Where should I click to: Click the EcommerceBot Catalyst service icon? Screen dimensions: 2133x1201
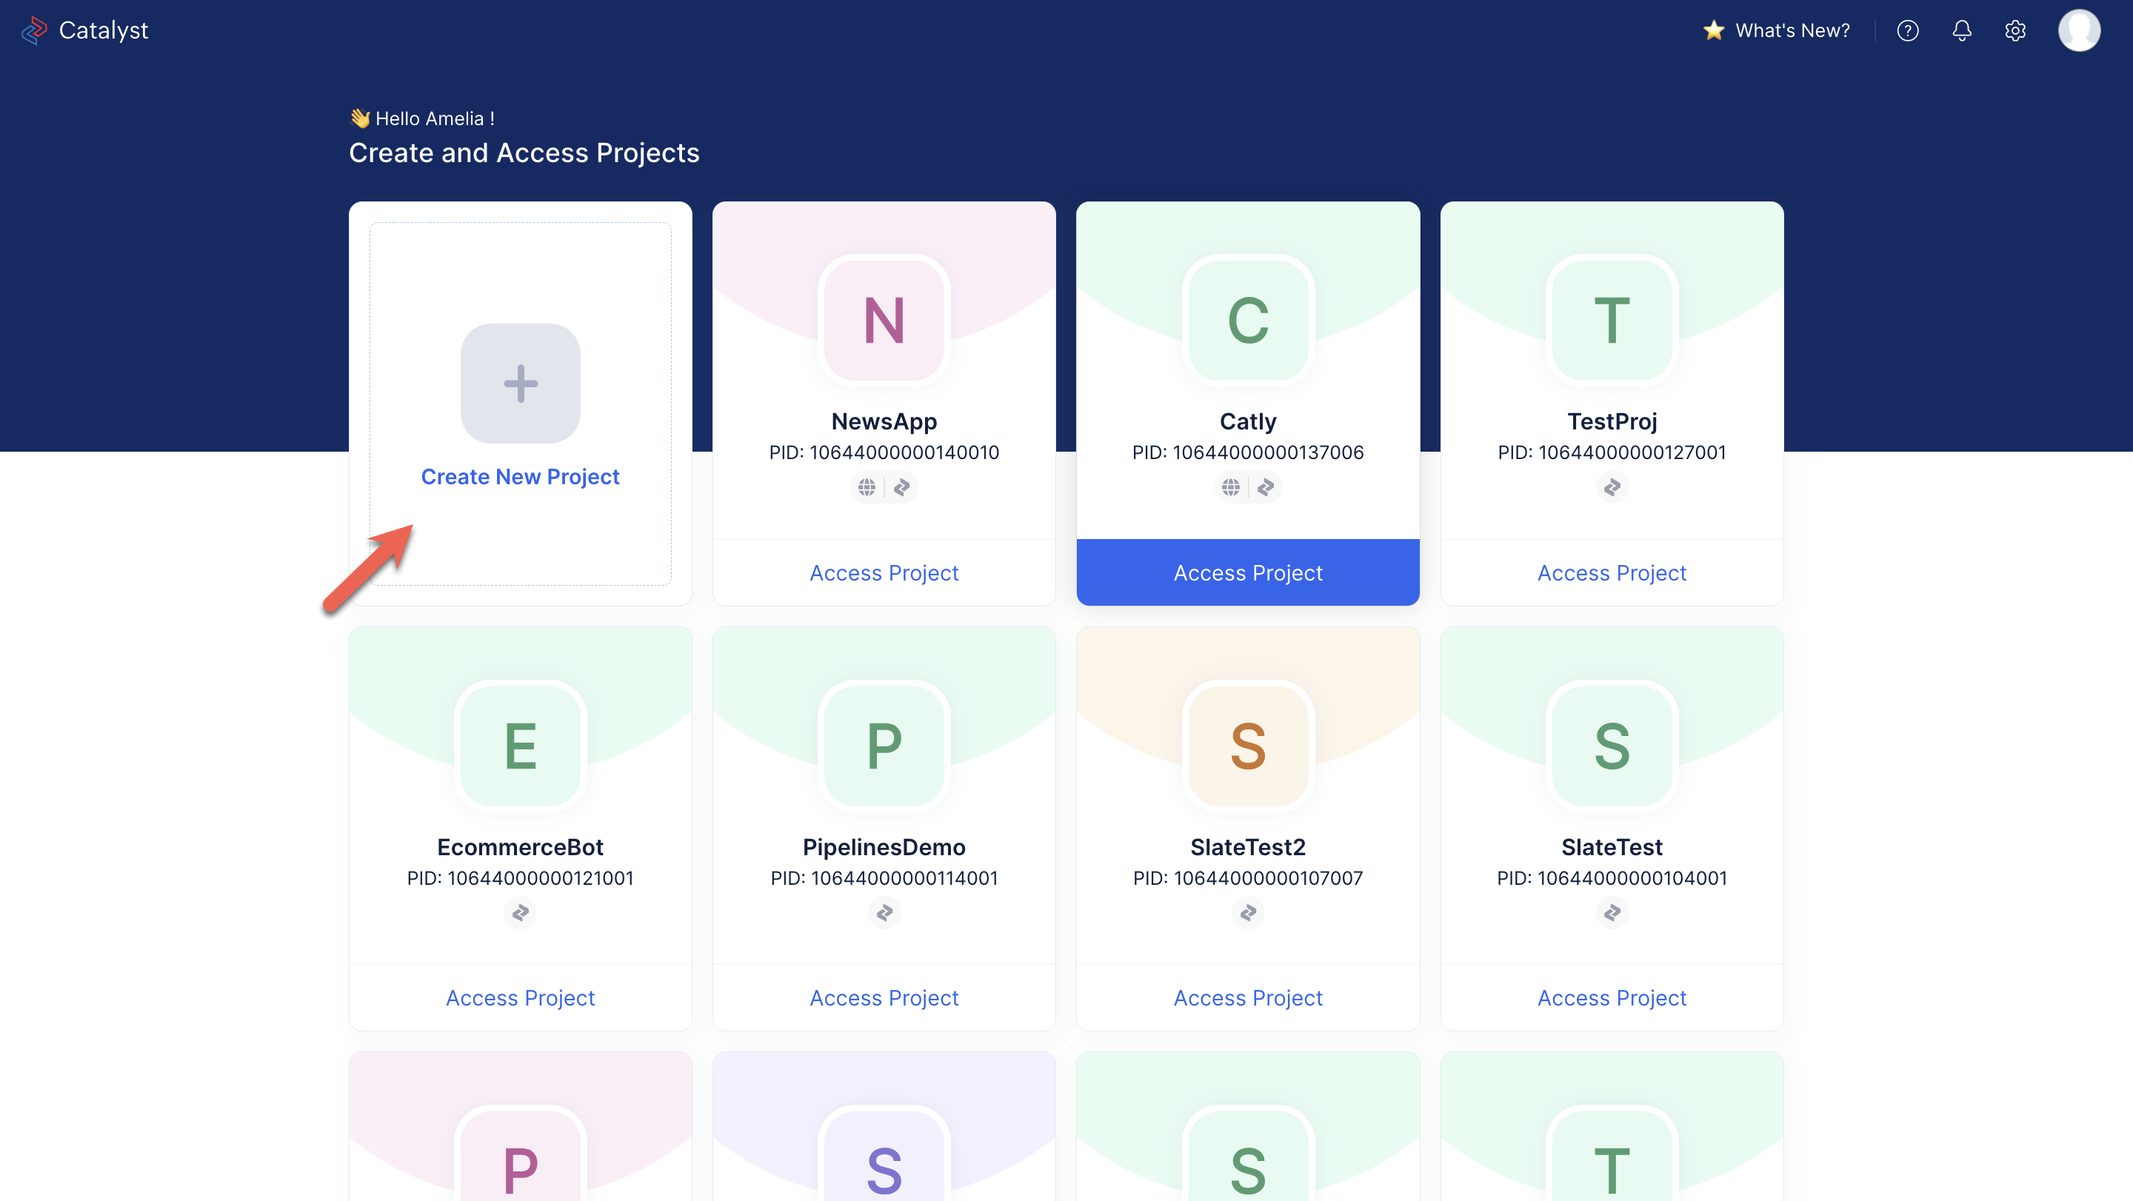[x=520, y=913]
